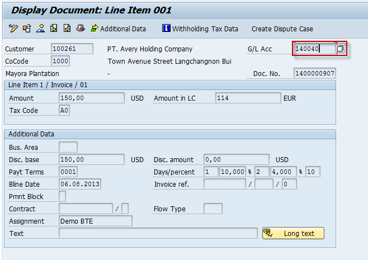Select the Assignment field Demo BTE
This screenshot has height=260, width=368.
(x=96, y=221)
